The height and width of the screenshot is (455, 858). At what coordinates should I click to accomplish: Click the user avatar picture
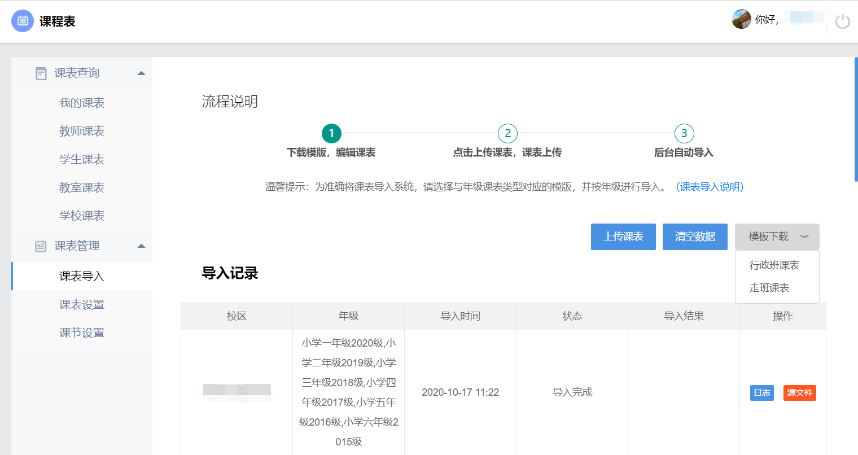pos(741,19)
